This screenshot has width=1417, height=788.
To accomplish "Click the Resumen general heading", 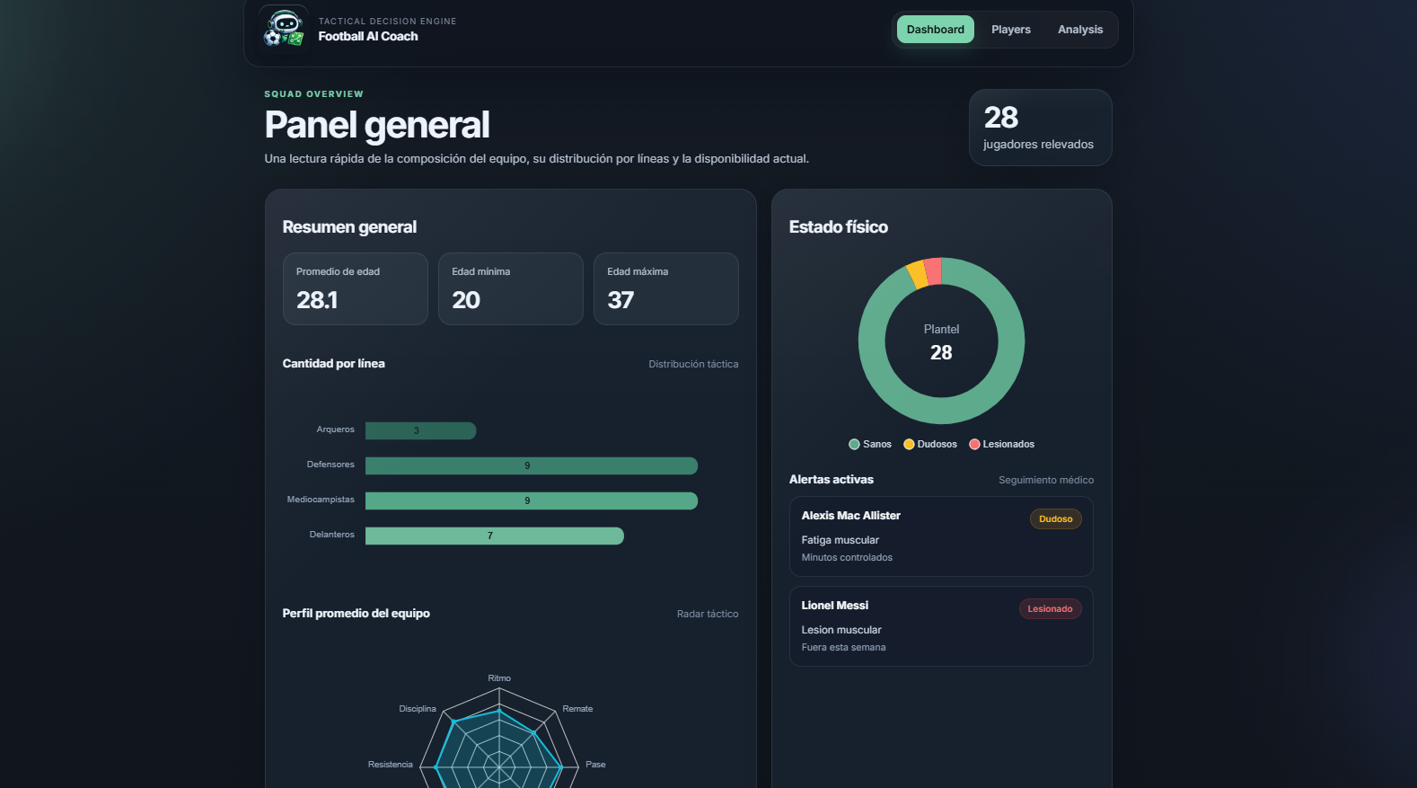I will click(x=349, y=227).
